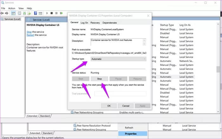
Task: Switch to the Log On tab
Action: [x=84, y=23]
